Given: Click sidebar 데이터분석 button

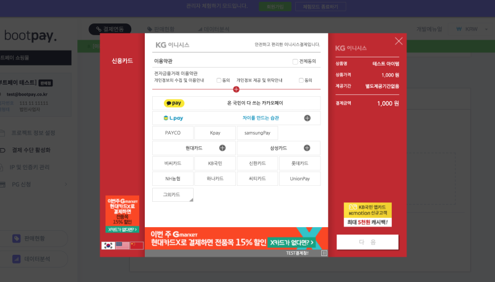Looking at the screenshot, I should (x=34, y=259).
